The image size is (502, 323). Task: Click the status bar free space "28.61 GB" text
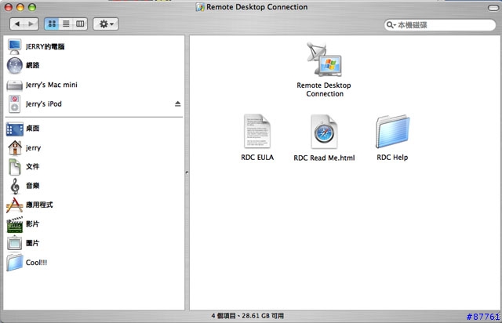coord(256,316)
